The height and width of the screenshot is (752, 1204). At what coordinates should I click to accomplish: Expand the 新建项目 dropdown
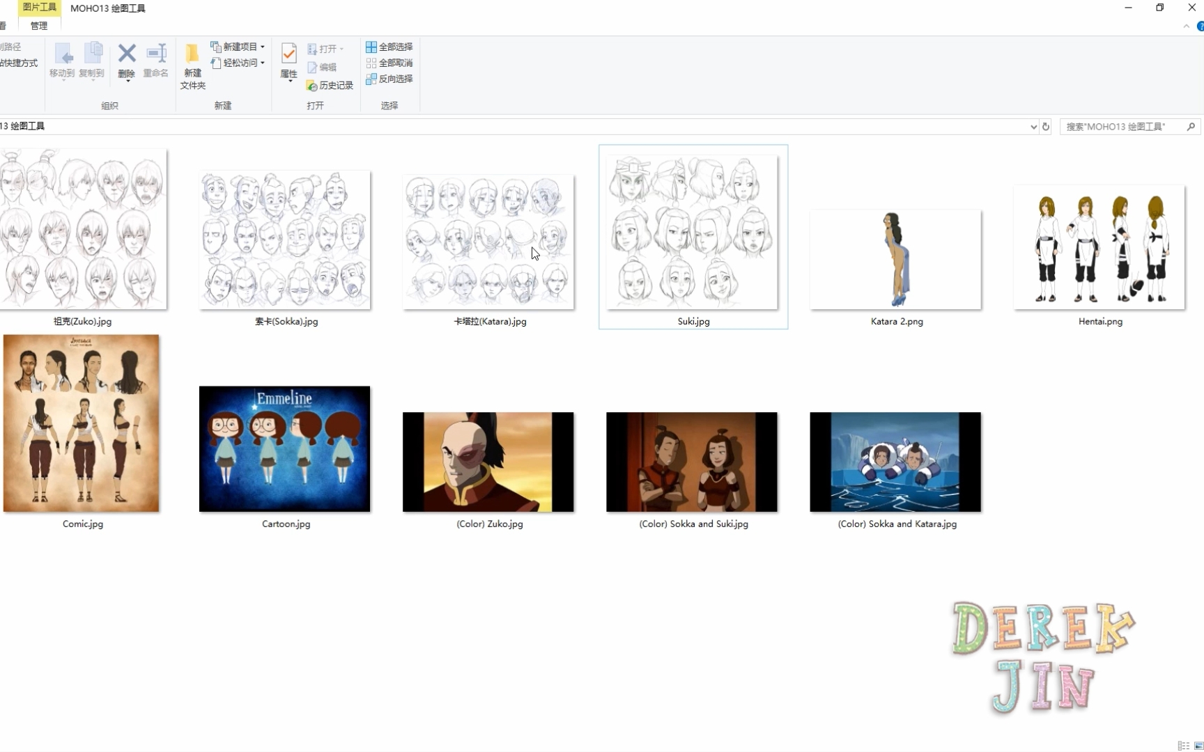coord(263,47)
